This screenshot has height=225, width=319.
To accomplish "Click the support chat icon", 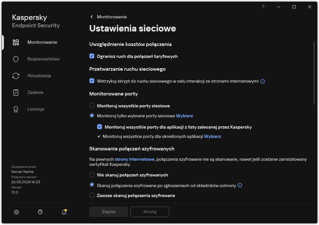I will tap(40, 212).
